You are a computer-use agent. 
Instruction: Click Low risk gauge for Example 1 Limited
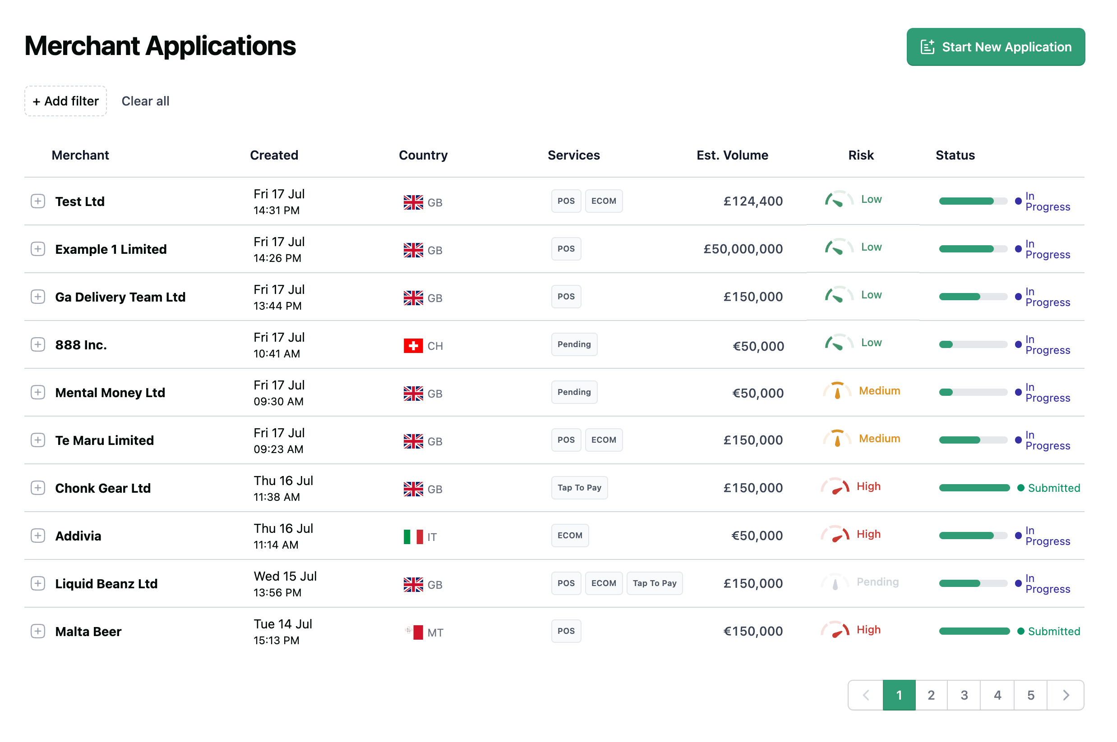pos(839,247)
